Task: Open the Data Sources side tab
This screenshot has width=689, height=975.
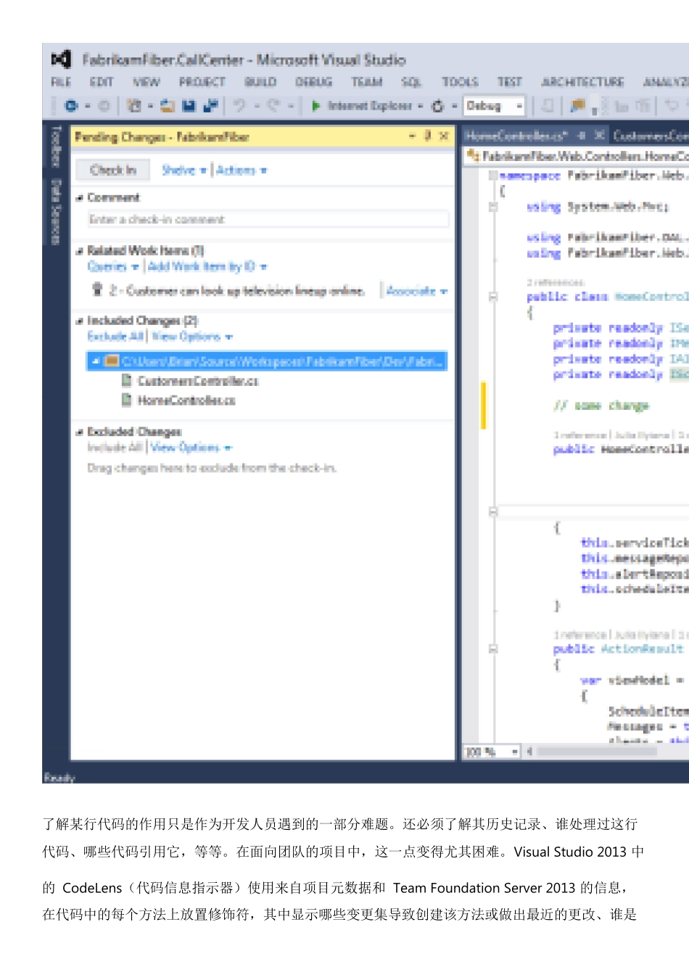Action: (x=56, y=212)
